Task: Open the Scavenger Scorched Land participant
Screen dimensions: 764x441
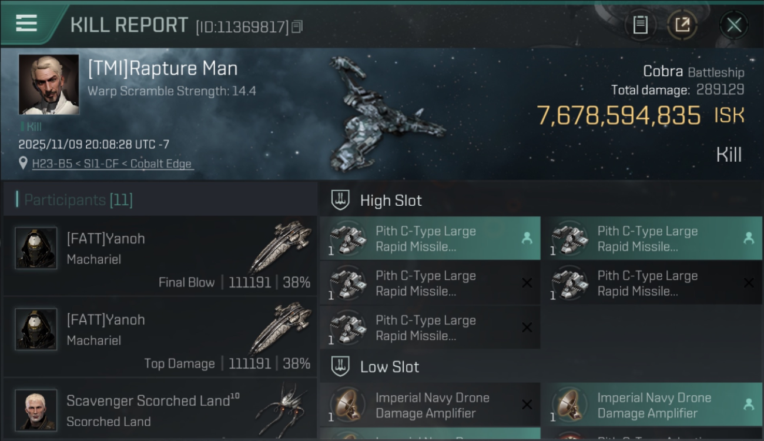Action: (160, 410)
